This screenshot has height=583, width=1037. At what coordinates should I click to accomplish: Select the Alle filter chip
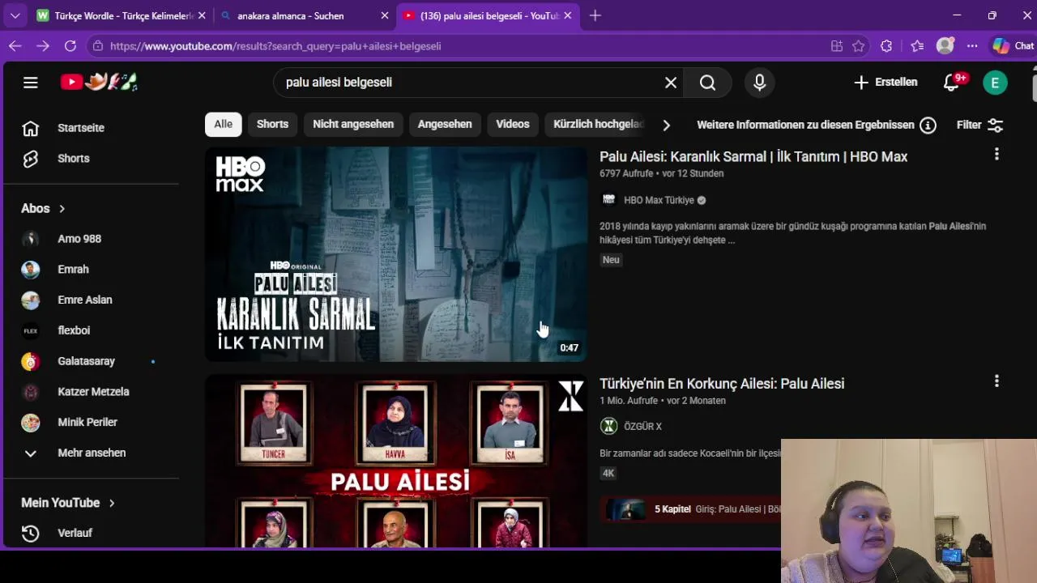point(223,124)
